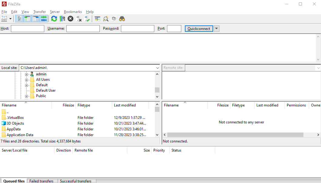
Task: Toggle remote directory tree display
Action: 36,19
